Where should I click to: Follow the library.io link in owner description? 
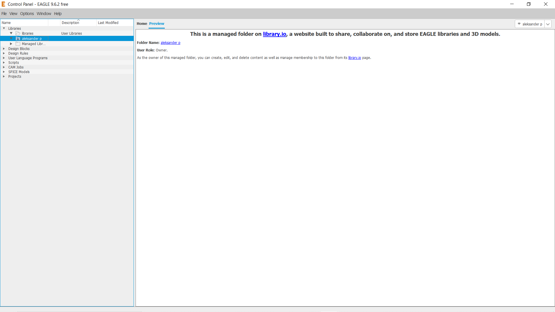pos(355,58)
